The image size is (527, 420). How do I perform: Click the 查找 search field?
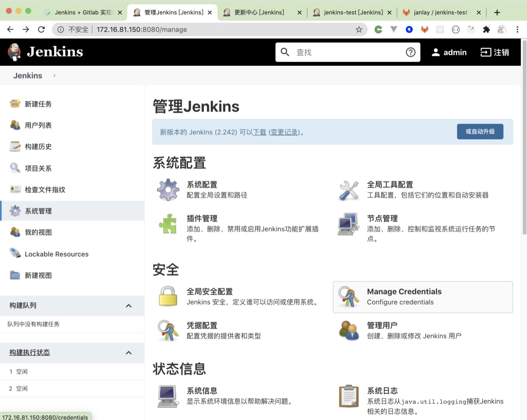coord(348,52)
